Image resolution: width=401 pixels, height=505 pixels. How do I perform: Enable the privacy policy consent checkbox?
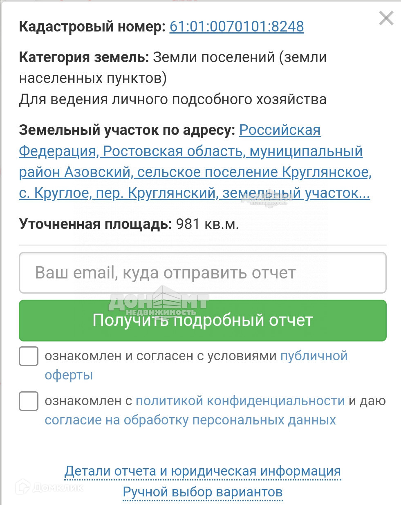[29, 401]
